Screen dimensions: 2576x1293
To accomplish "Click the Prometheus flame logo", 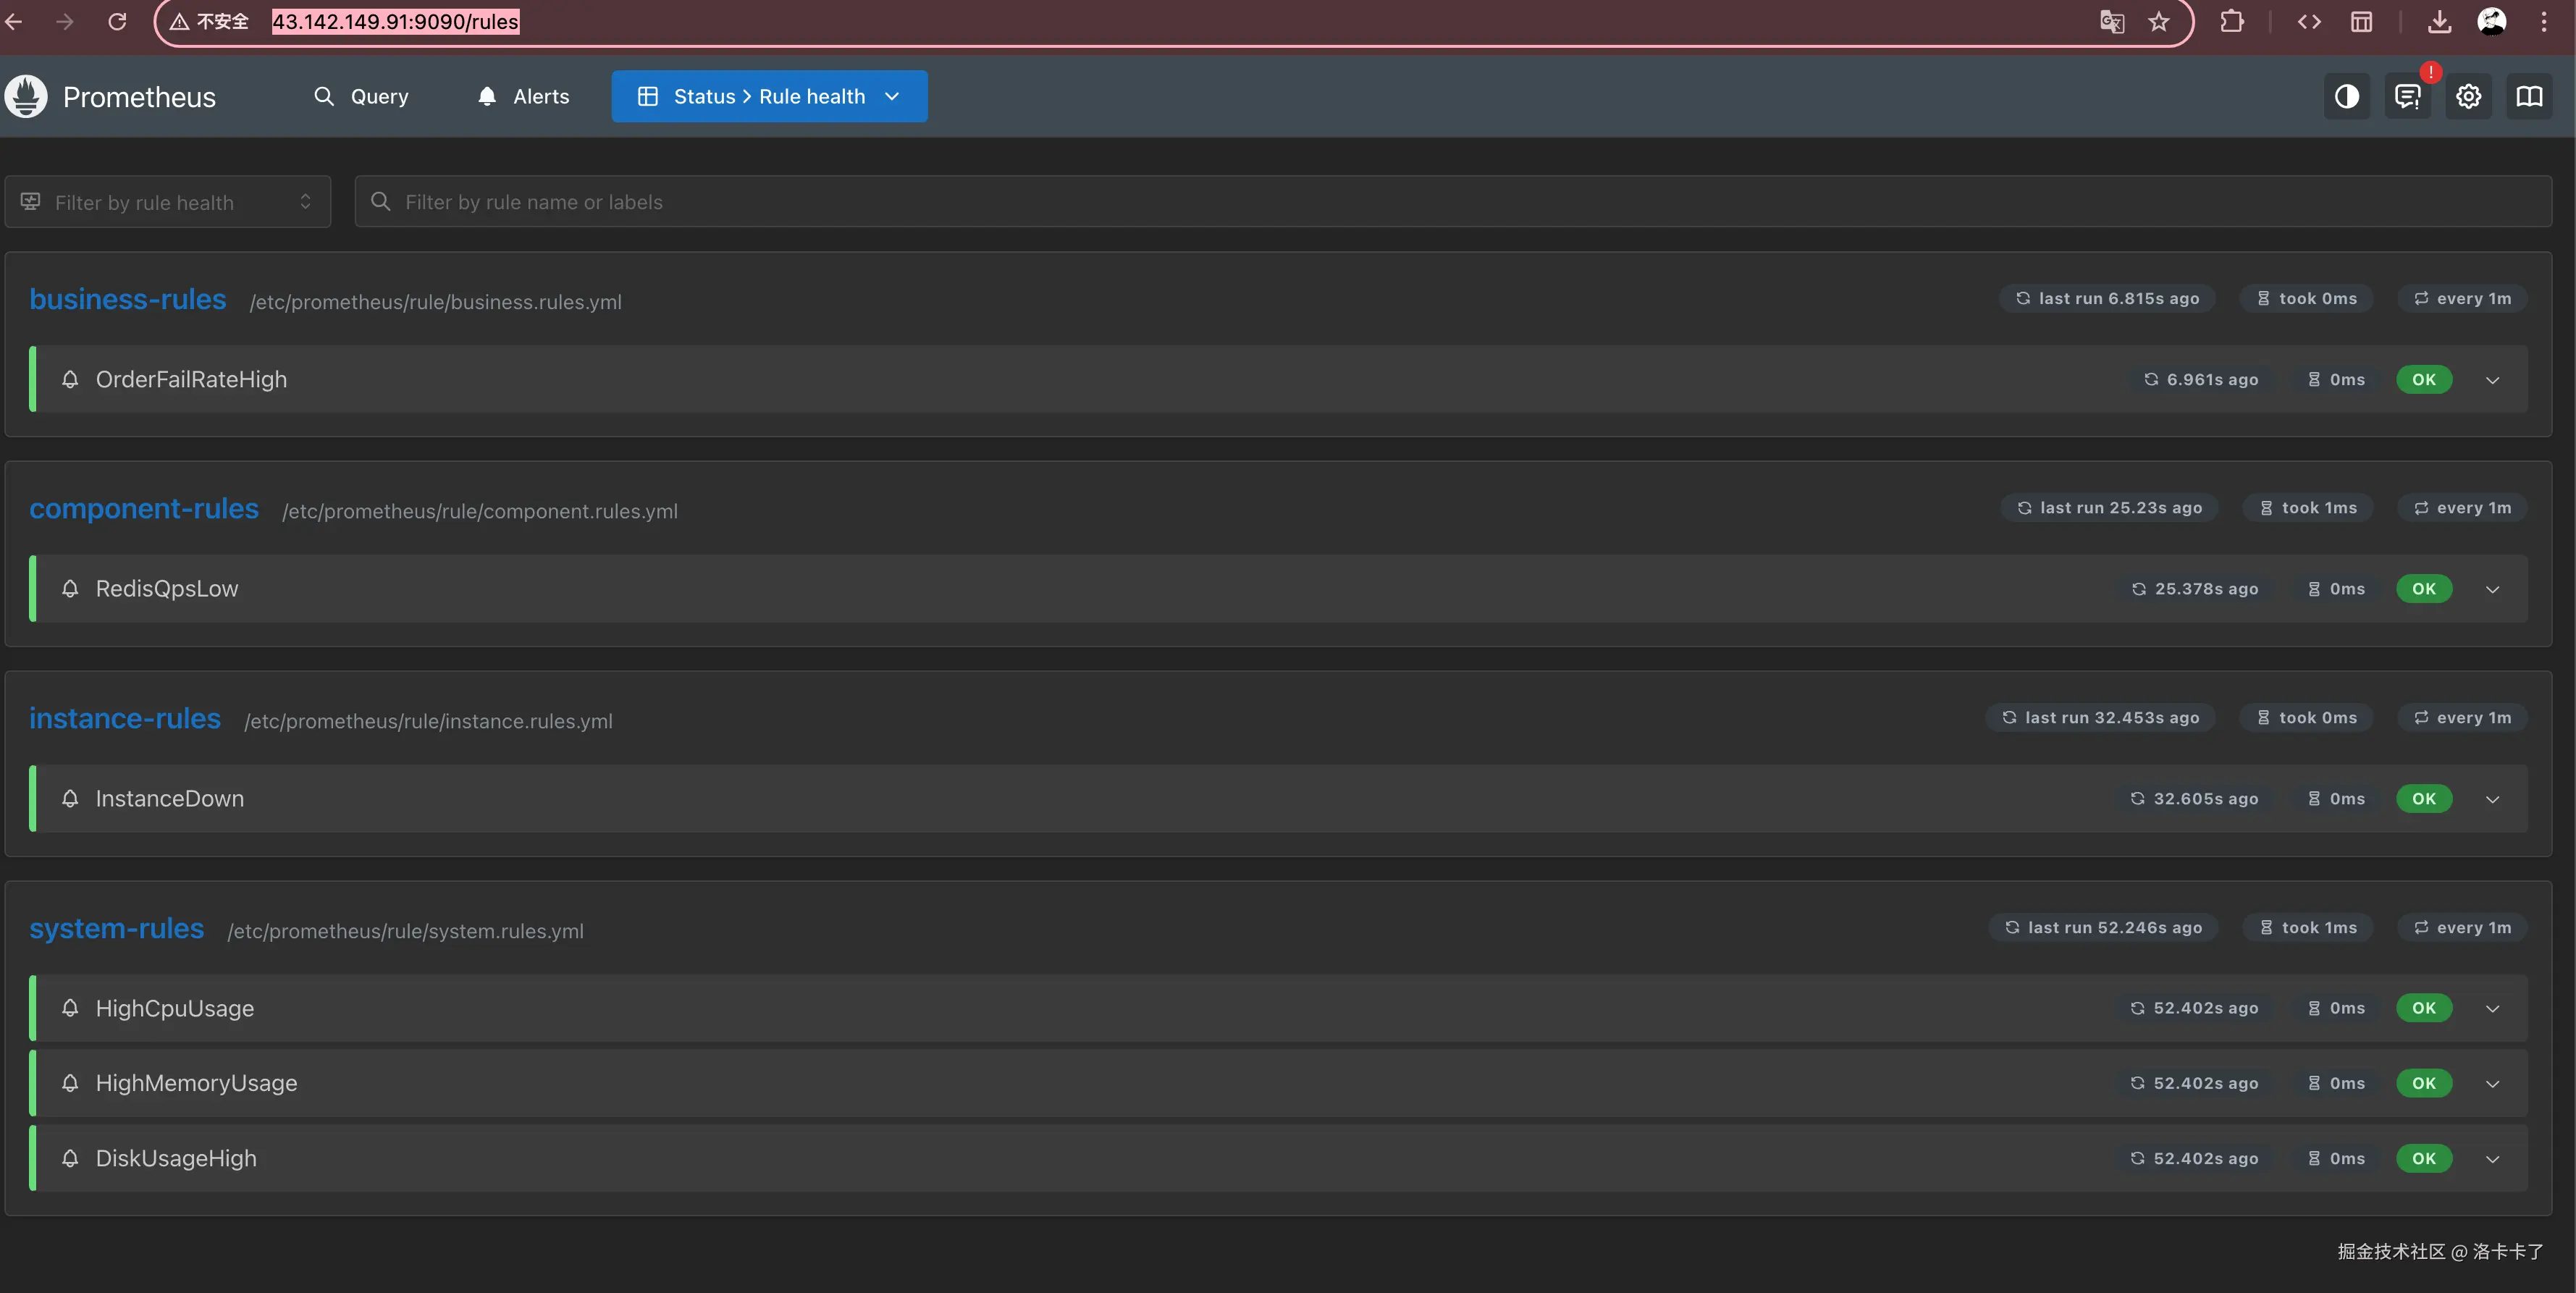I will (x=26, y=97).
